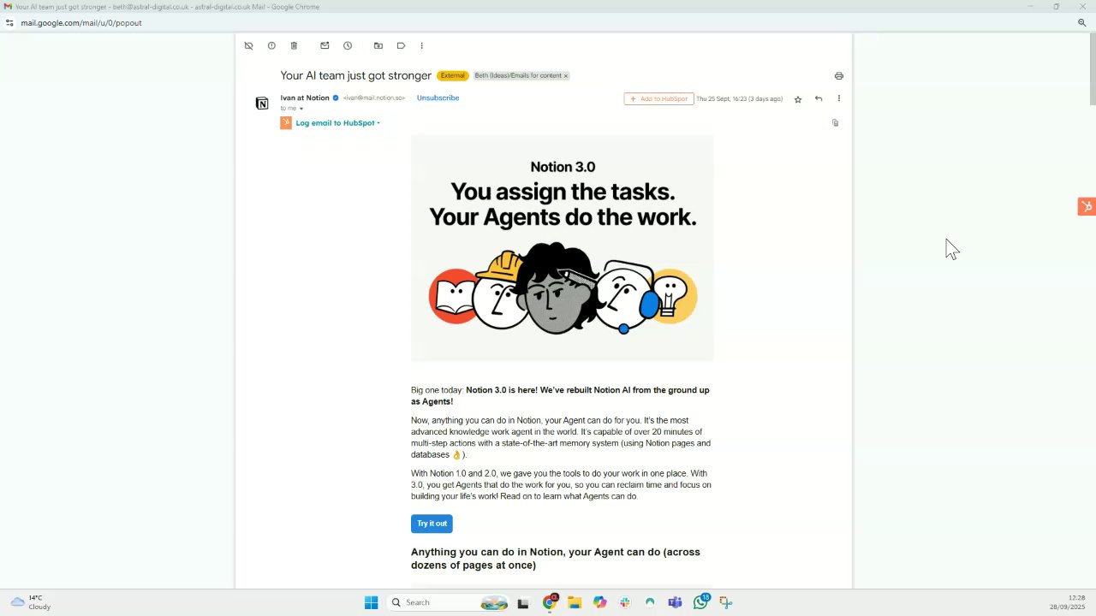The width and height of the screenshot is (1096, 616).
Task: Click the taskbar Search box
Action: [447, 602]
